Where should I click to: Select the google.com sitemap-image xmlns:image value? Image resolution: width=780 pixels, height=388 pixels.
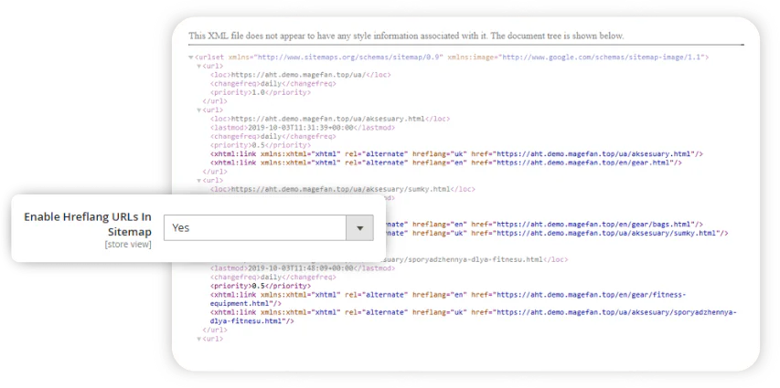[x=602, y=58]
